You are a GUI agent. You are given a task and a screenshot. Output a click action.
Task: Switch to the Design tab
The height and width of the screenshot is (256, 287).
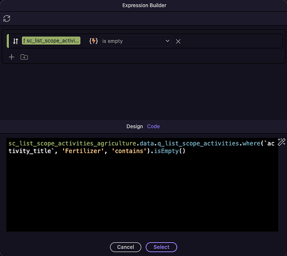134,126
